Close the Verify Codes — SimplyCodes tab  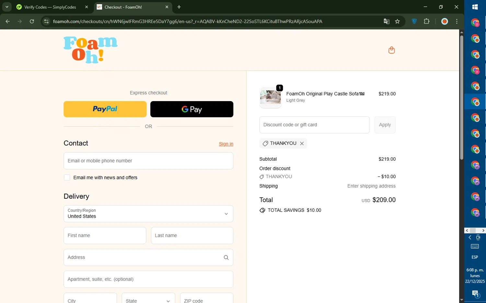pos(87,7)
